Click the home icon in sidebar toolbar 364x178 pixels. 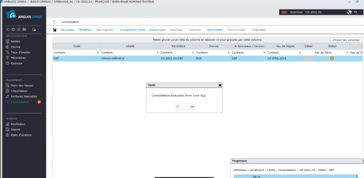pos(8,29)
